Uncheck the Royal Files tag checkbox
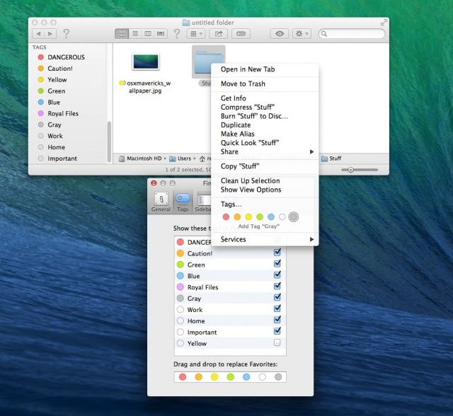The width and height of the screenshot is (453, 416). [277, 286]
